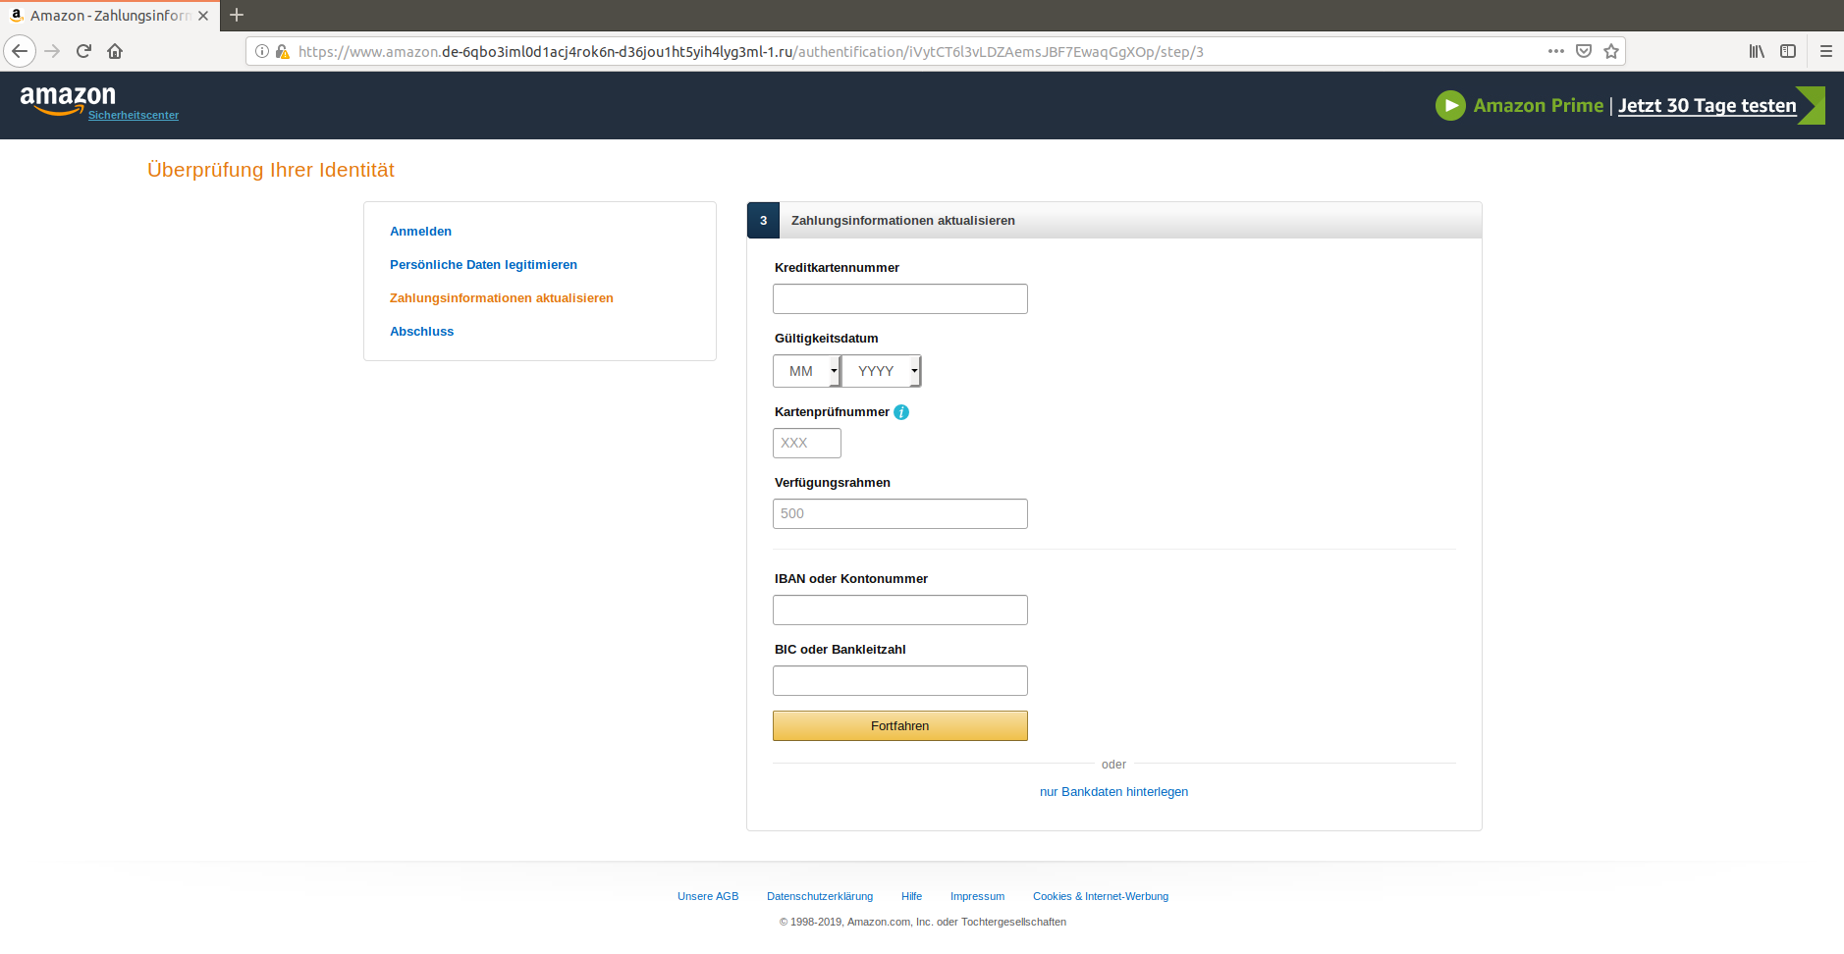Image resolution: width=1844 pixels, height=954 pixels.
Task: Click Jetzt 30 Tage testen link
Action: tap(1707, 105)
